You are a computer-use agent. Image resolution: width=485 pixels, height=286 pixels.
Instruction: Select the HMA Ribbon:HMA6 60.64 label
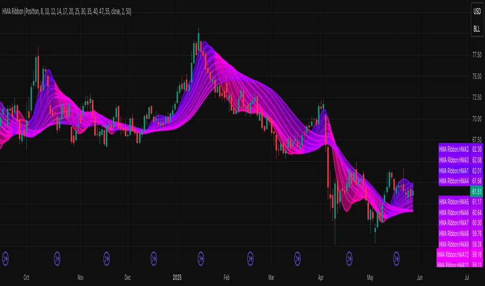pos(460,212)
